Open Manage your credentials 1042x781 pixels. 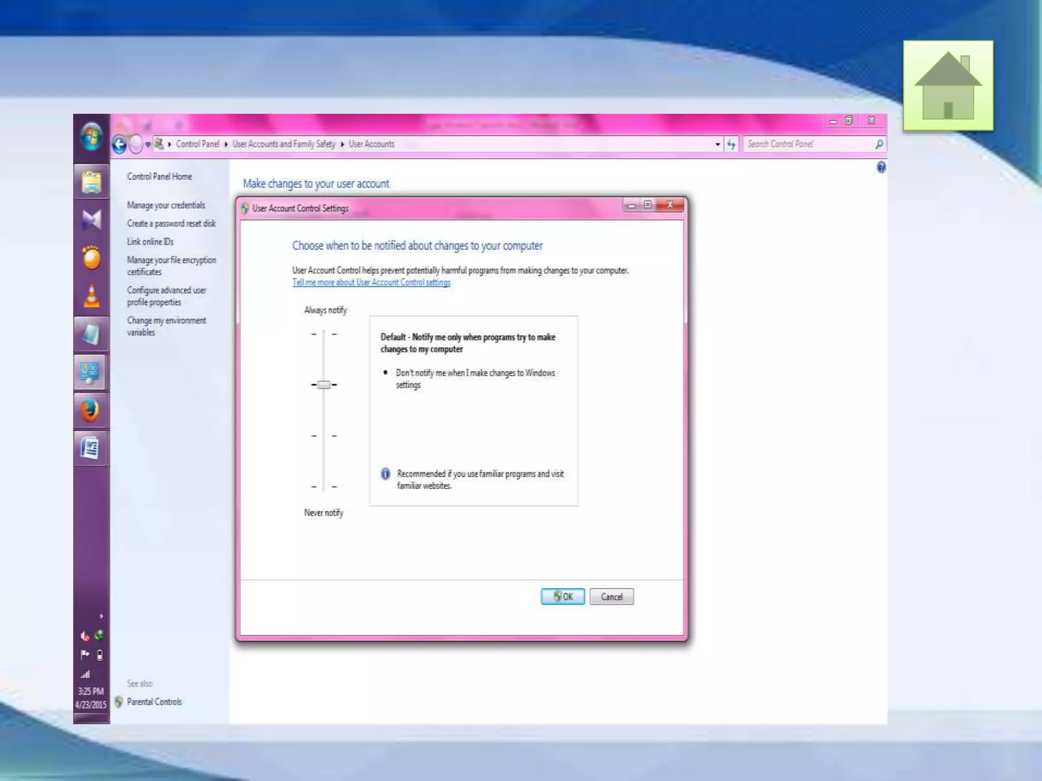[166, 205]
